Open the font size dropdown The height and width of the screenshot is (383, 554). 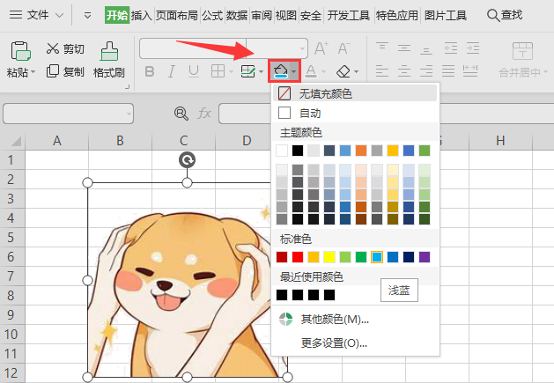coord(302,48)
